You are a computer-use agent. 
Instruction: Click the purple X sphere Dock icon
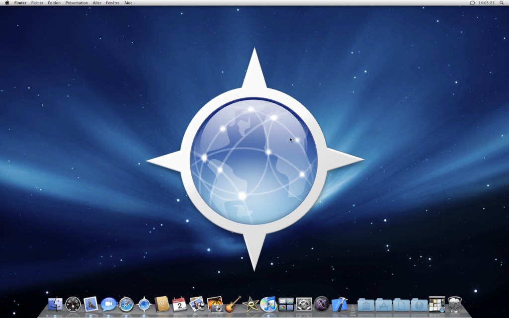coord(322,305)
